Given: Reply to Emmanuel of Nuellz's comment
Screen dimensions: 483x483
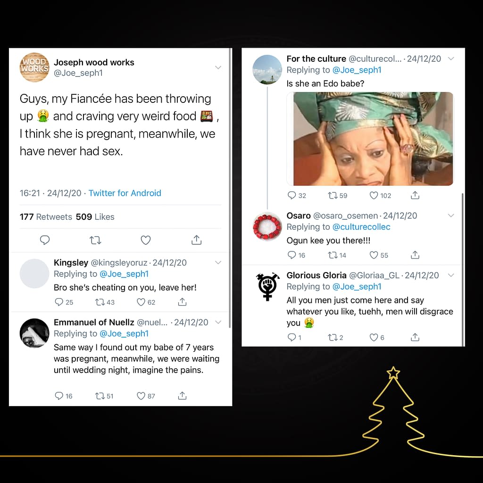Looking at the screenshot, I should point(59,396).
